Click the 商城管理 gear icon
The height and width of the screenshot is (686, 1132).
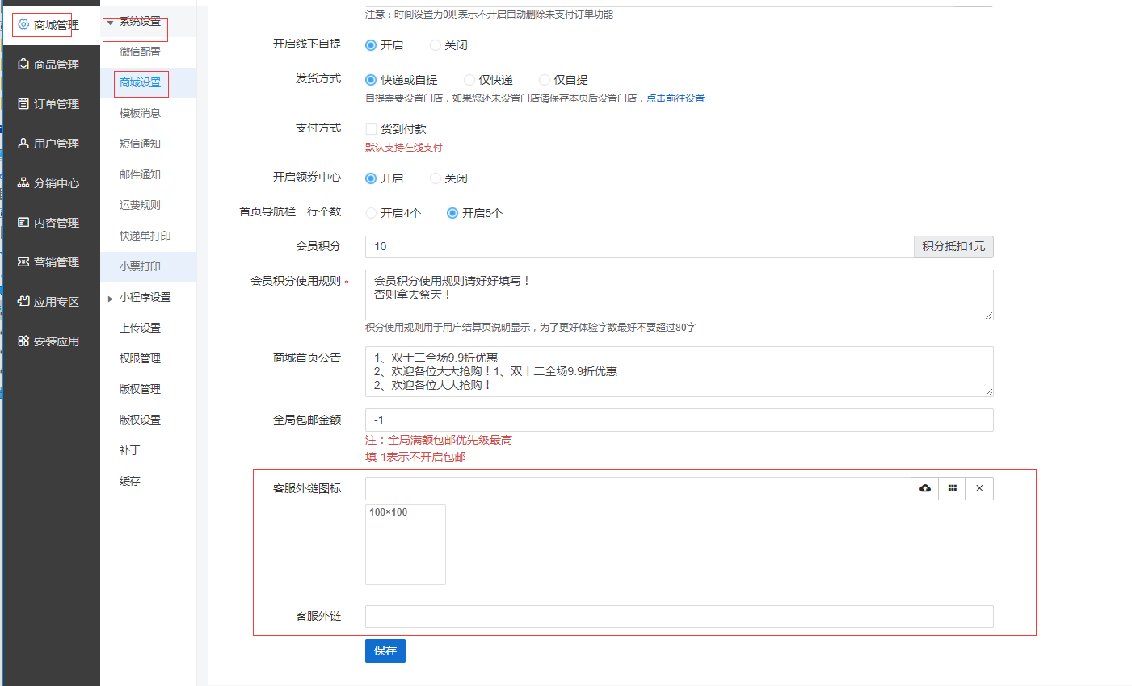coord(23,25)
